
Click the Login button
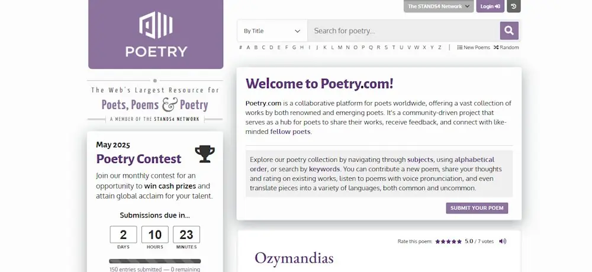tap(490, 6)
